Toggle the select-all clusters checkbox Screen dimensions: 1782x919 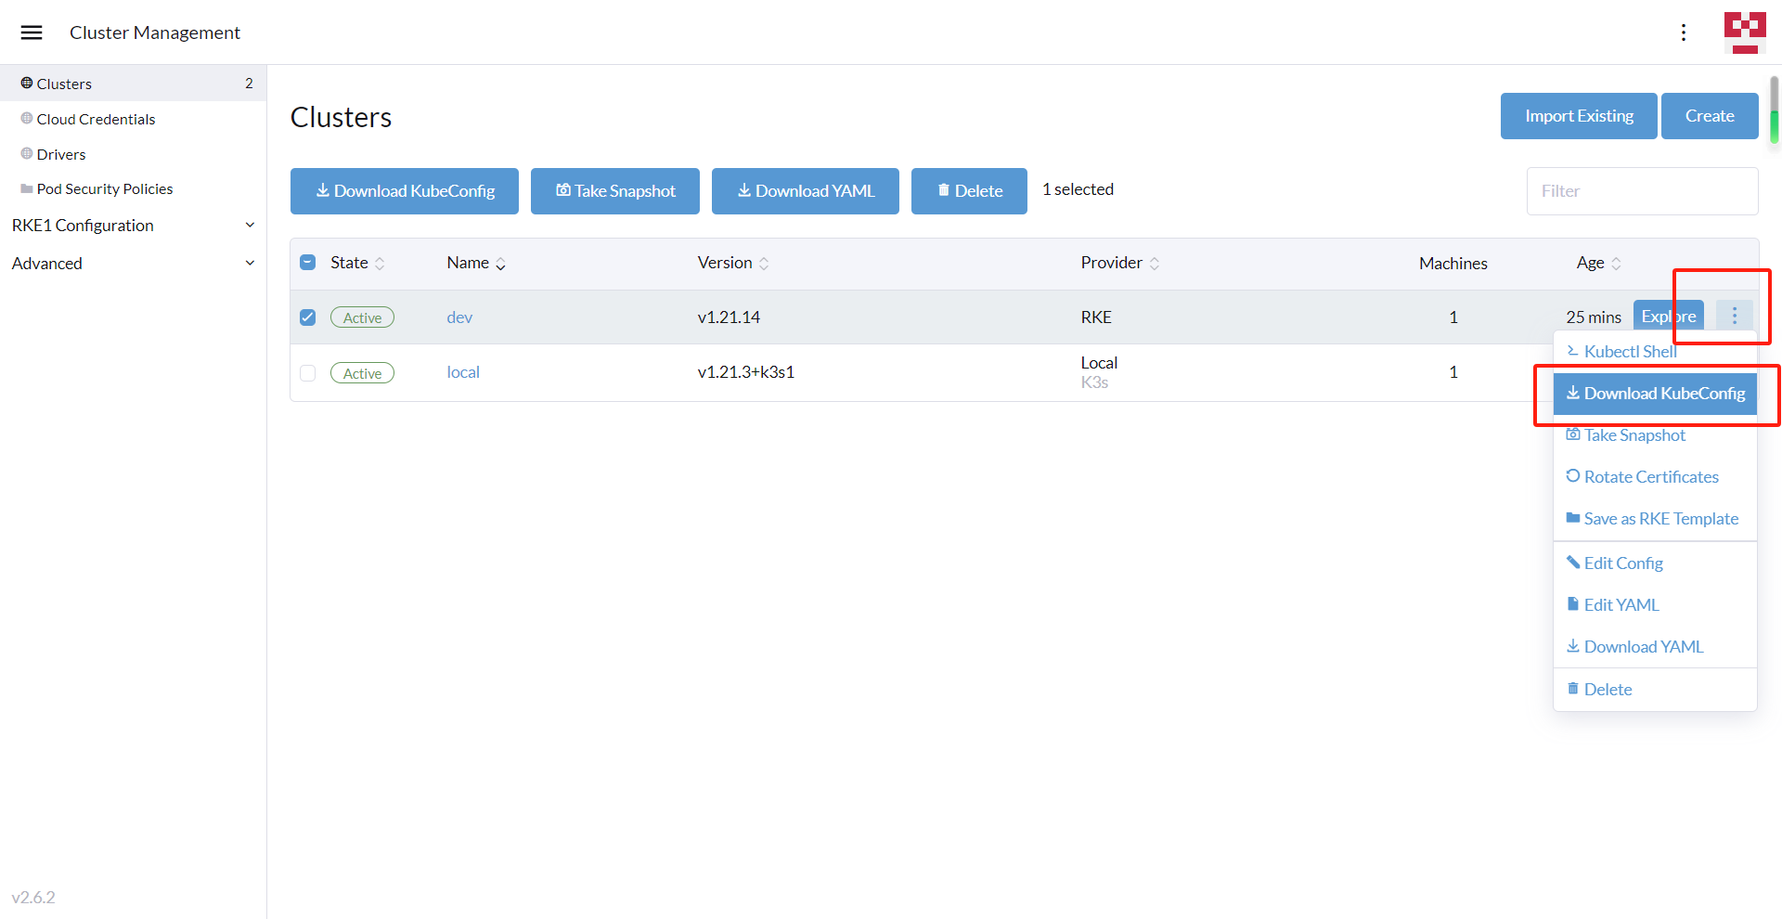[308, 263]
